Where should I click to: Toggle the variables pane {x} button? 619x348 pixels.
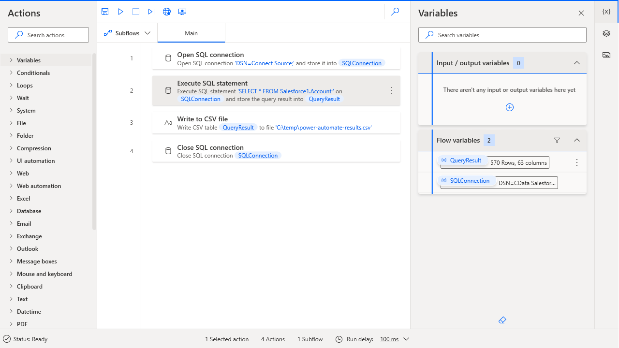pyautogui.click(x=606, y=12)
